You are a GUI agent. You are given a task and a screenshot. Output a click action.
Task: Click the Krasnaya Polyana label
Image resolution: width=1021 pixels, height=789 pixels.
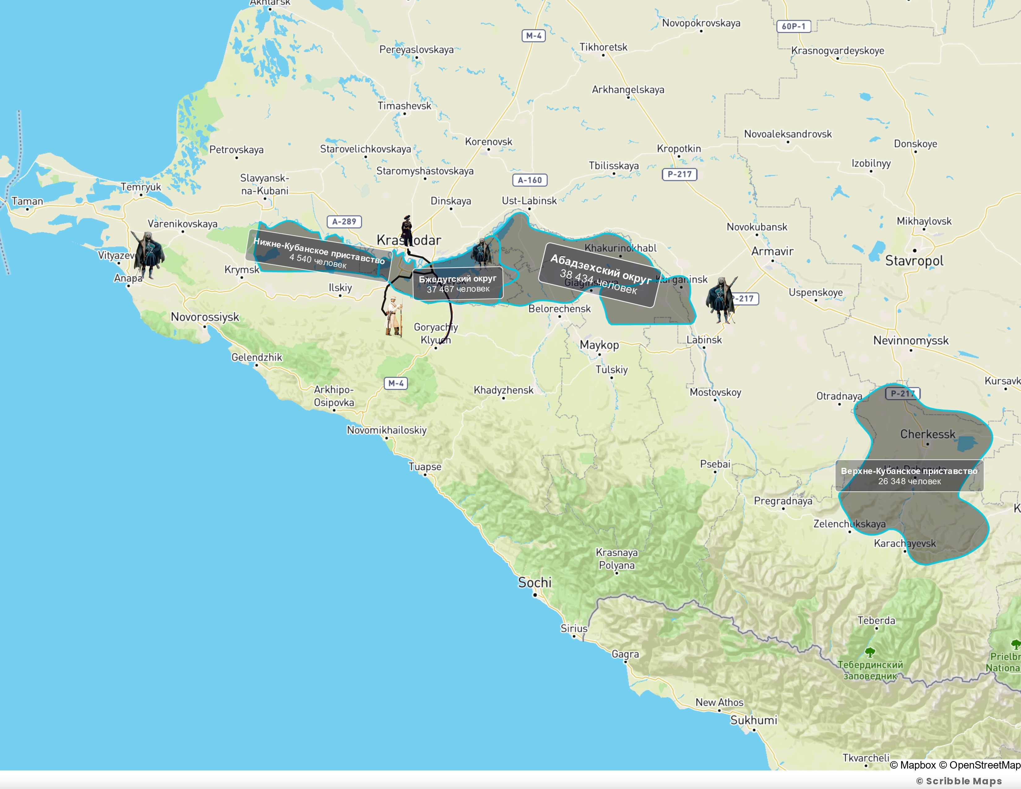coord(617,558)
